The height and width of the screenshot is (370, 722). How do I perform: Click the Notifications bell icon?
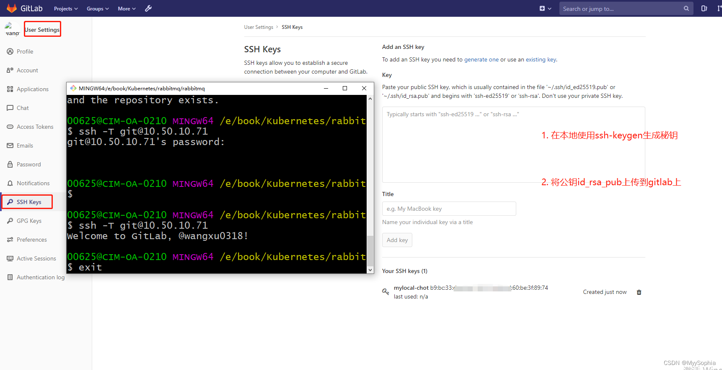[10, 183]
